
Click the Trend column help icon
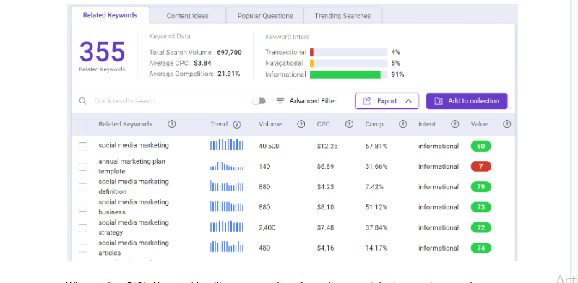pos(237,125)
